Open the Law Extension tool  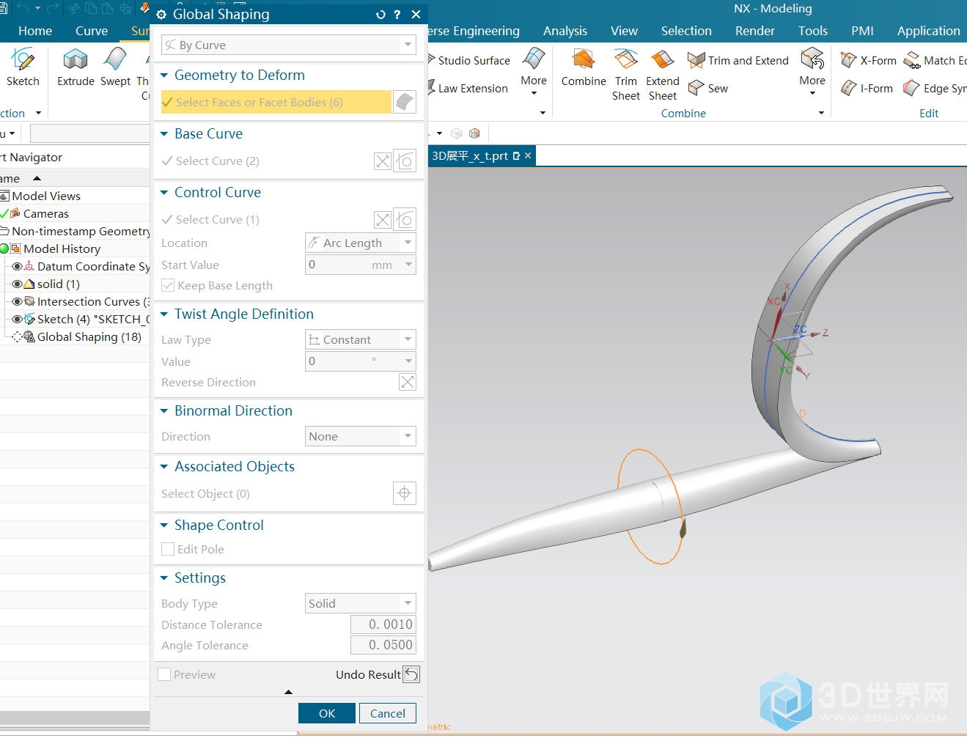468,88
